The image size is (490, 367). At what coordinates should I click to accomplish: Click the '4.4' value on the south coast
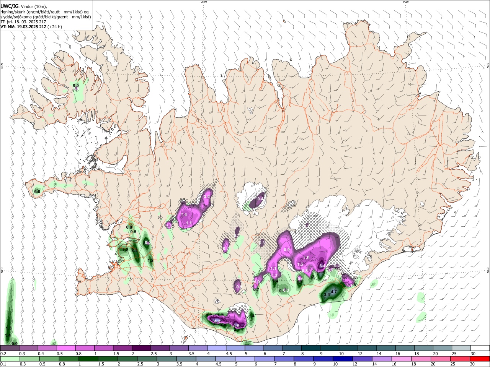pos(217,322)
